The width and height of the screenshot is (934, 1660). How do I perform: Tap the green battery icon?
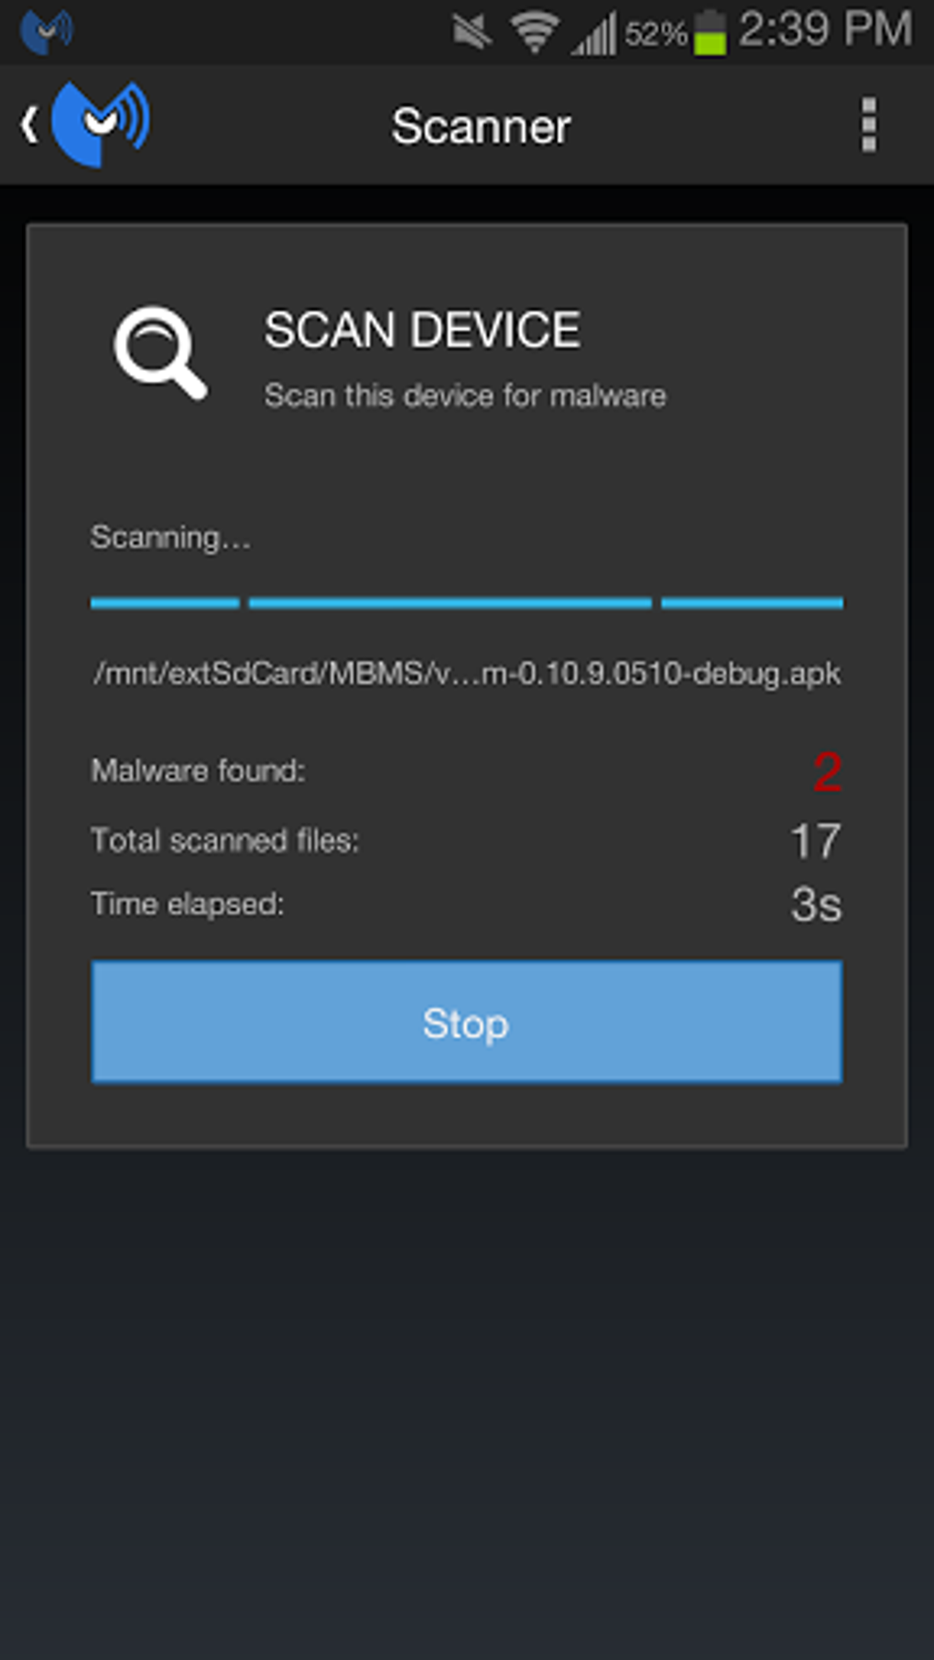[x=710, y=33]
